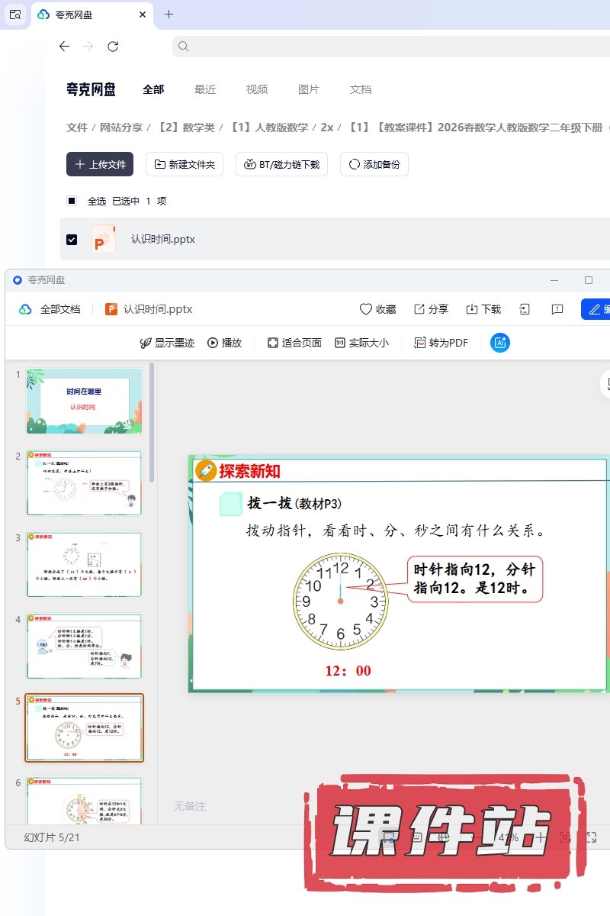Switch to the 最近 tab
The height and width of the screenshot is (916, 610).
[x=205, y=89]
